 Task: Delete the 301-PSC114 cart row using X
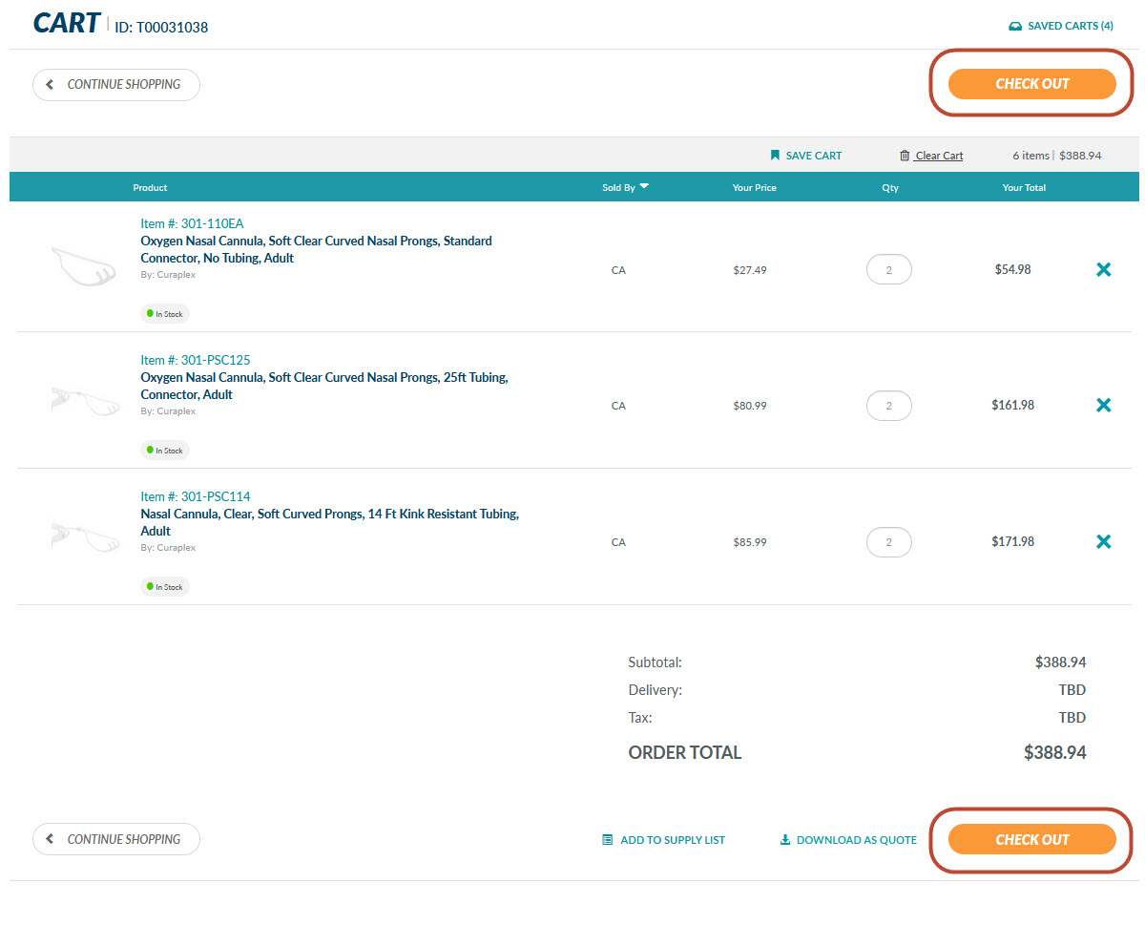[x=1103, y=542]
